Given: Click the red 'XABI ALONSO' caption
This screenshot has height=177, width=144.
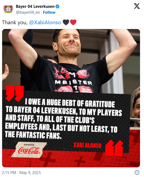Looking at the screenshot, I should [87, 145].
